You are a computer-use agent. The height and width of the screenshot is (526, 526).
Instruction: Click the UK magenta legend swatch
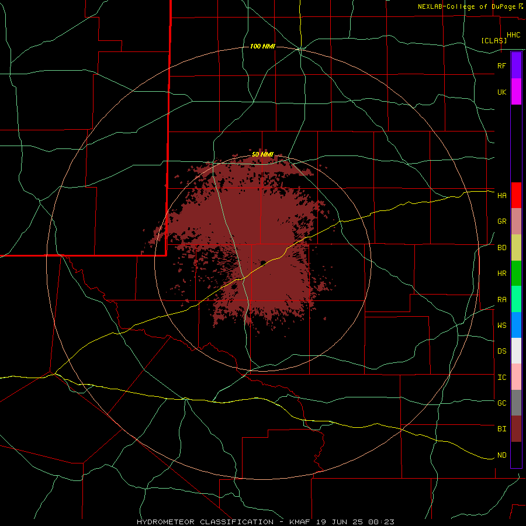(x=516, y=92)
